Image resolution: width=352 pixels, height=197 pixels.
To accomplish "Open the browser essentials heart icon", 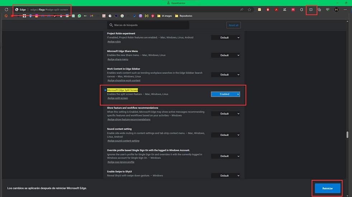I will pos(328,10).
